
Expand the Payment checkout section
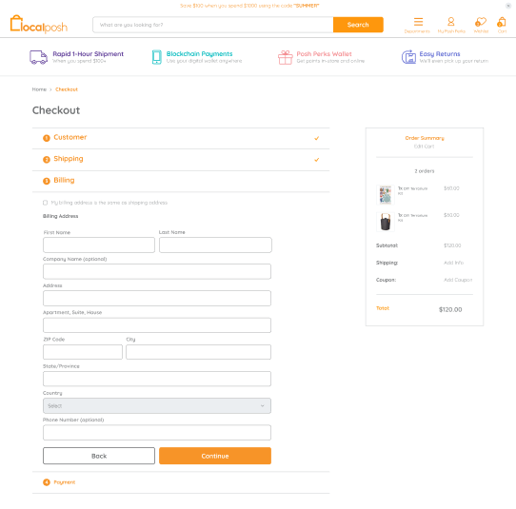point(181,482)
